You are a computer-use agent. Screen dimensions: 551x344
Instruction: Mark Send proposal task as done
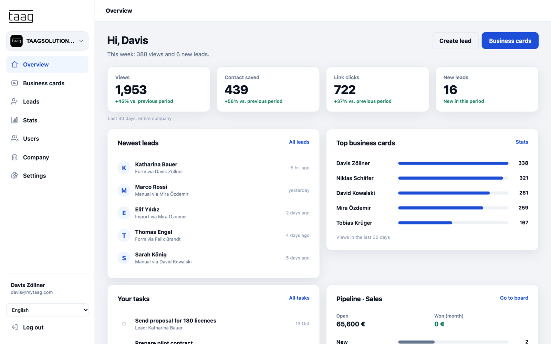click(124, 324)
